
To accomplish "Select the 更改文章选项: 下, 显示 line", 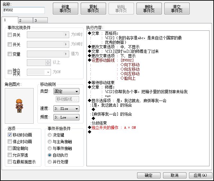I will [112, 56].
